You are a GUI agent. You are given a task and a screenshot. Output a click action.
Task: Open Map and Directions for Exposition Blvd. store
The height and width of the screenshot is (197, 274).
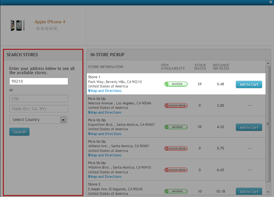click(105, 134)
